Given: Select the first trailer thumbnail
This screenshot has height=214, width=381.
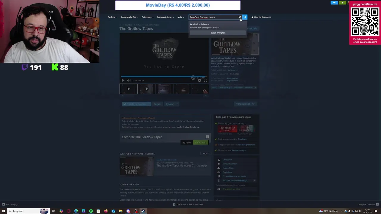Looking at the screenshot, I should (x=129, y=89).
